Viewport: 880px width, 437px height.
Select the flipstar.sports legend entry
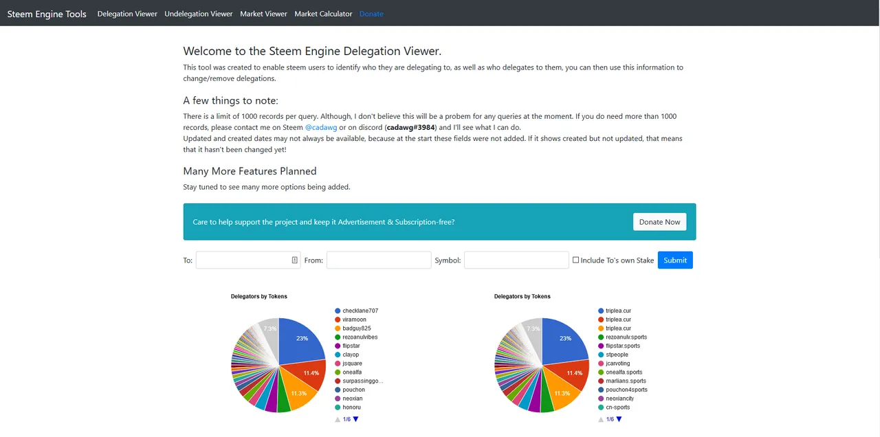click(618, 346)
